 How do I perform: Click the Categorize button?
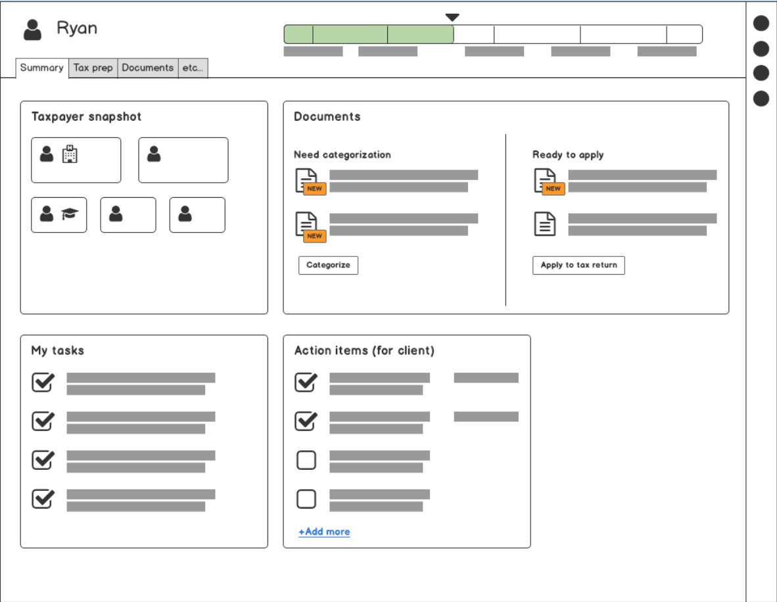tap(328, 265)
